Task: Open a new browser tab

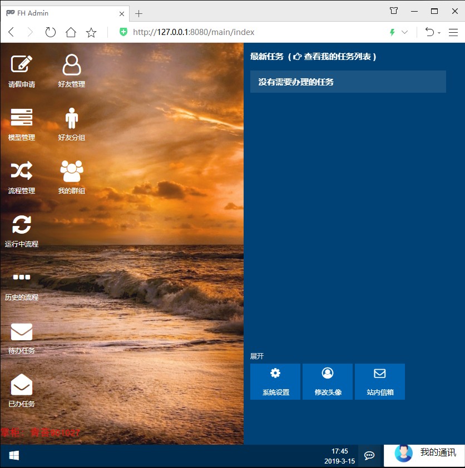Action: pyautogui.click(x=138, y=13)
